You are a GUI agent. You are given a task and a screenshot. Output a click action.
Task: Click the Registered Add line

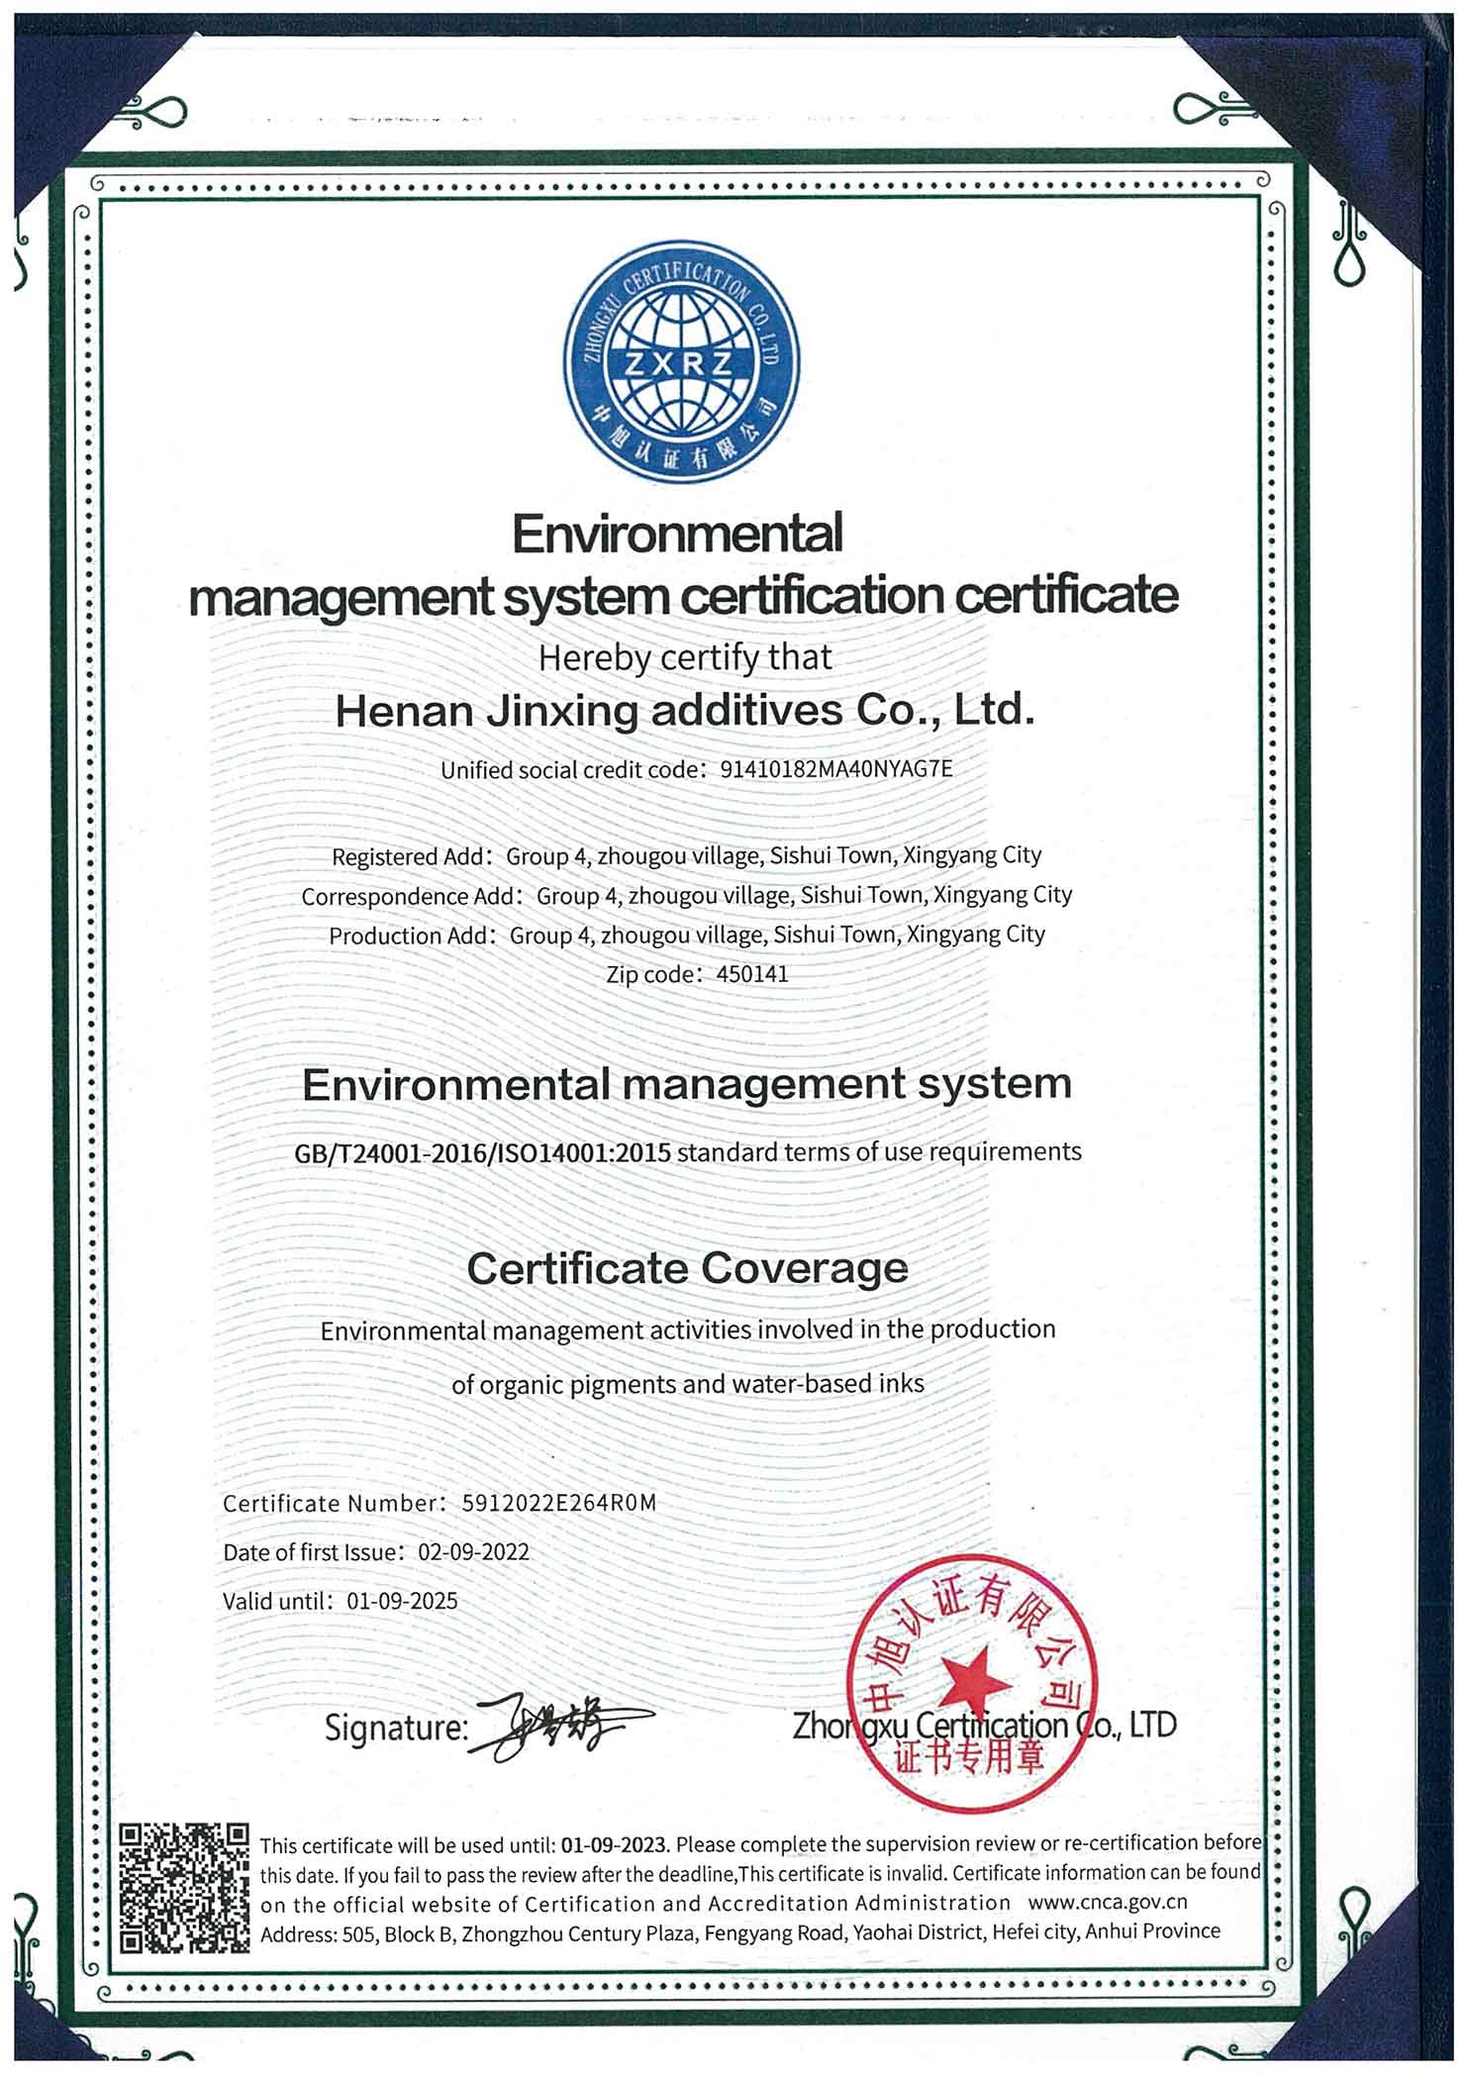(x=686, y=855)
